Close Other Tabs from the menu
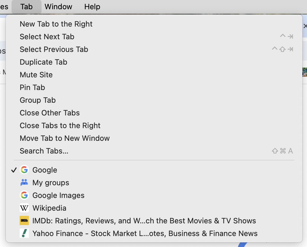 point(50,113)
